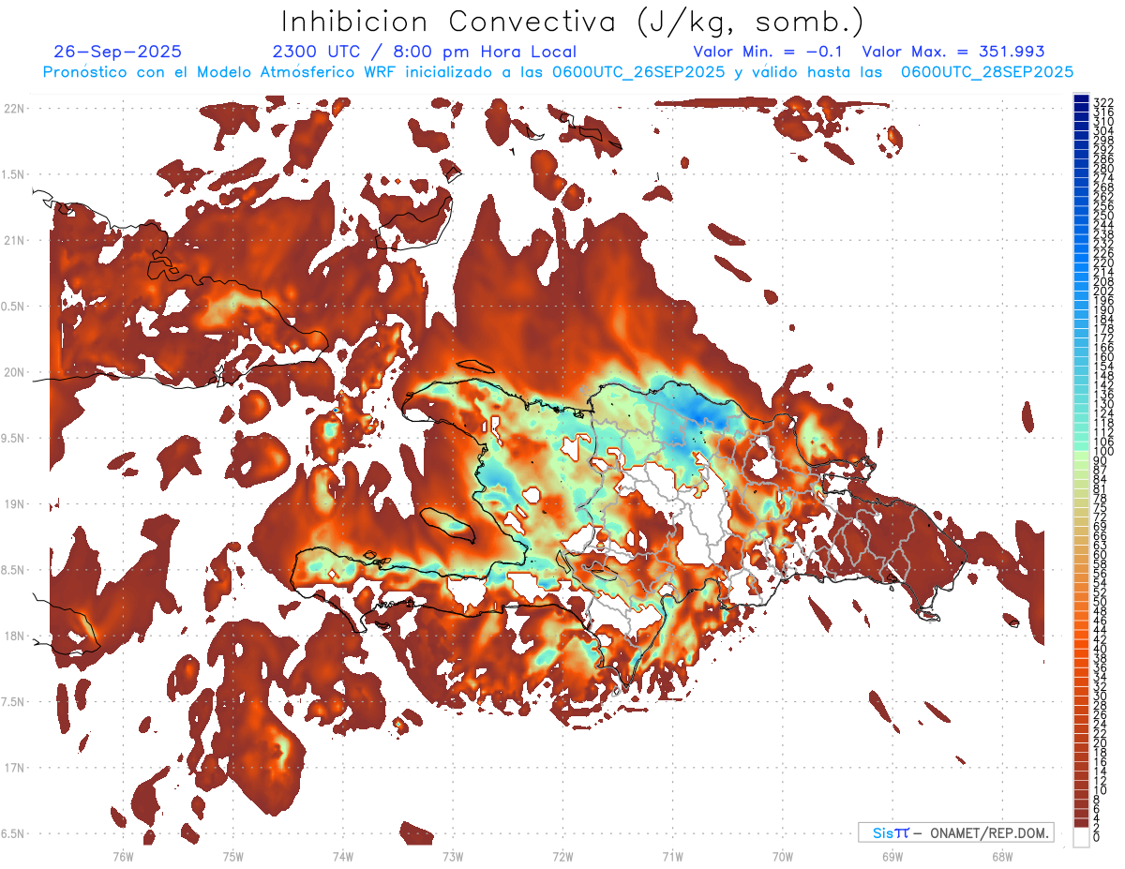Click the longitude label '68W'
Image resolution: width=1125 pixels, height=869 pixels.
coord(1001,856)
